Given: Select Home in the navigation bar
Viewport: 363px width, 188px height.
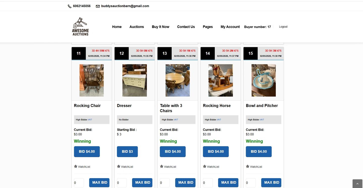Looking at the screenshot, I should click(x=116, y=26).
